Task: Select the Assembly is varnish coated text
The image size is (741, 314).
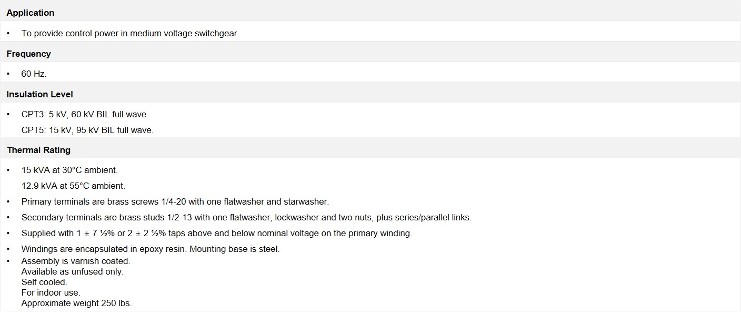Action: (75, 261)
